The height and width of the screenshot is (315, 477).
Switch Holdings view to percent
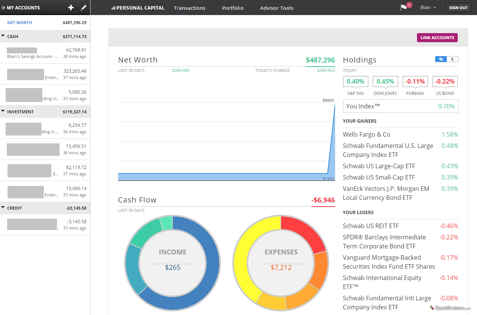tap(441, 59)
